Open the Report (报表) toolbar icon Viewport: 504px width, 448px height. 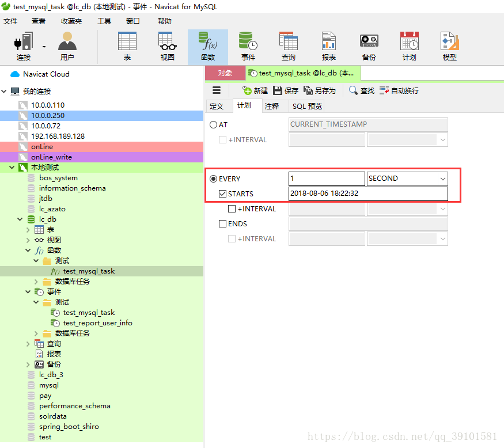tap(328, 46)
